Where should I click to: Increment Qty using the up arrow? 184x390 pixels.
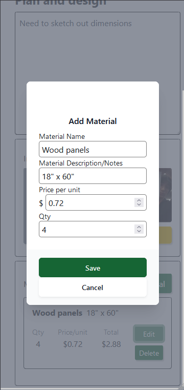tap(139, 227)
